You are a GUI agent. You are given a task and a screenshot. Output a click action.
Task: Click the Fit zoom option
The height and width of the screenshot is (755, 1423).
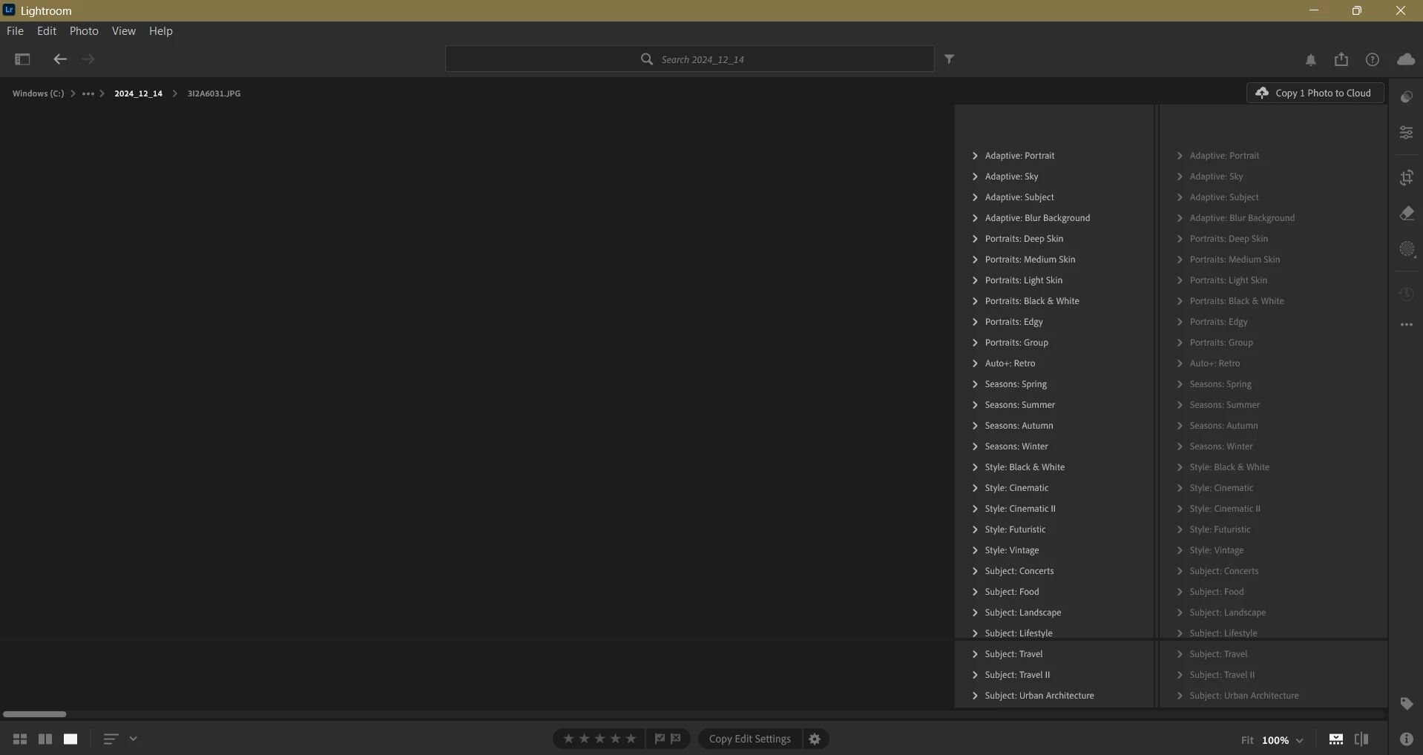click(1247, 740)
